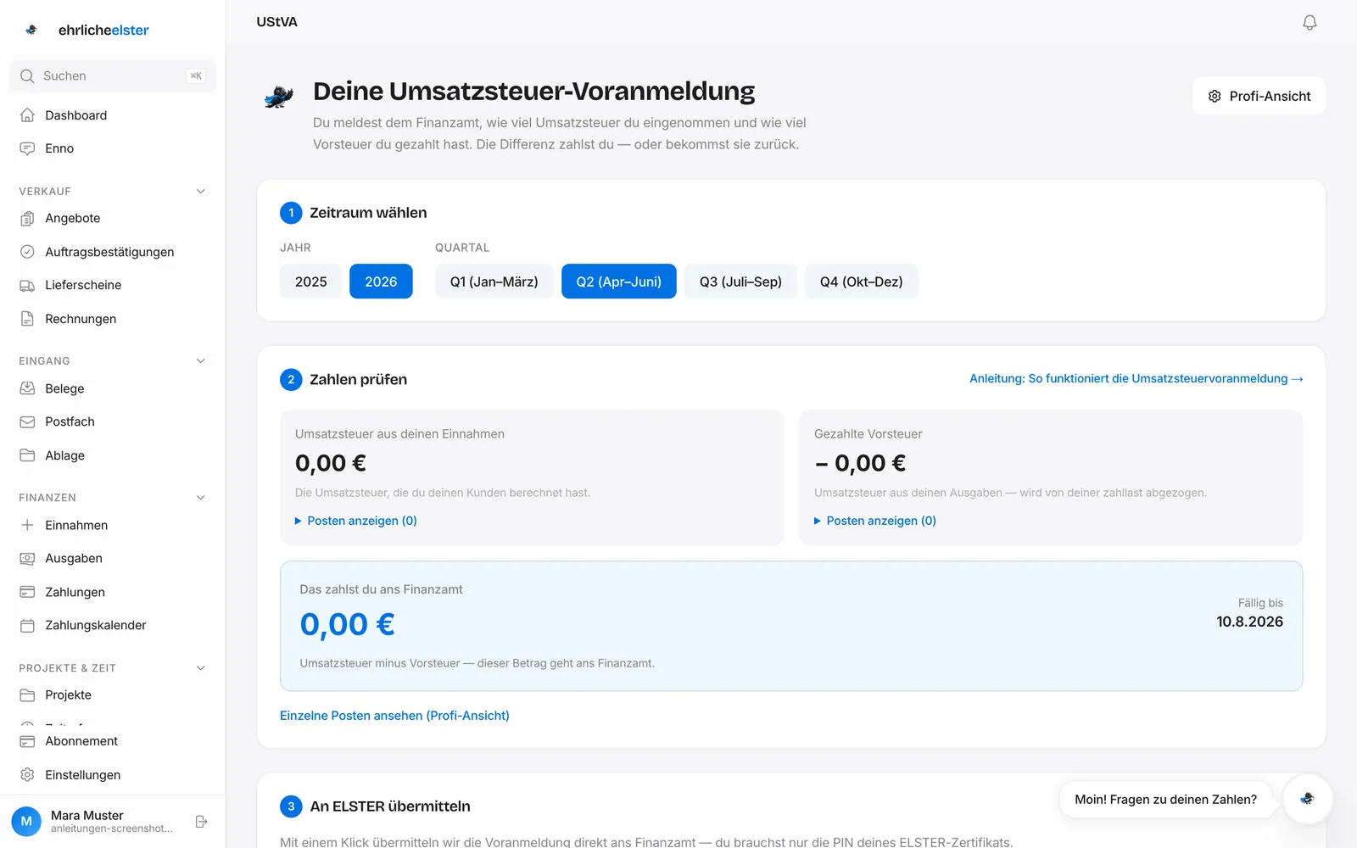Click the Zahlungskalender calendar icon

27,625
